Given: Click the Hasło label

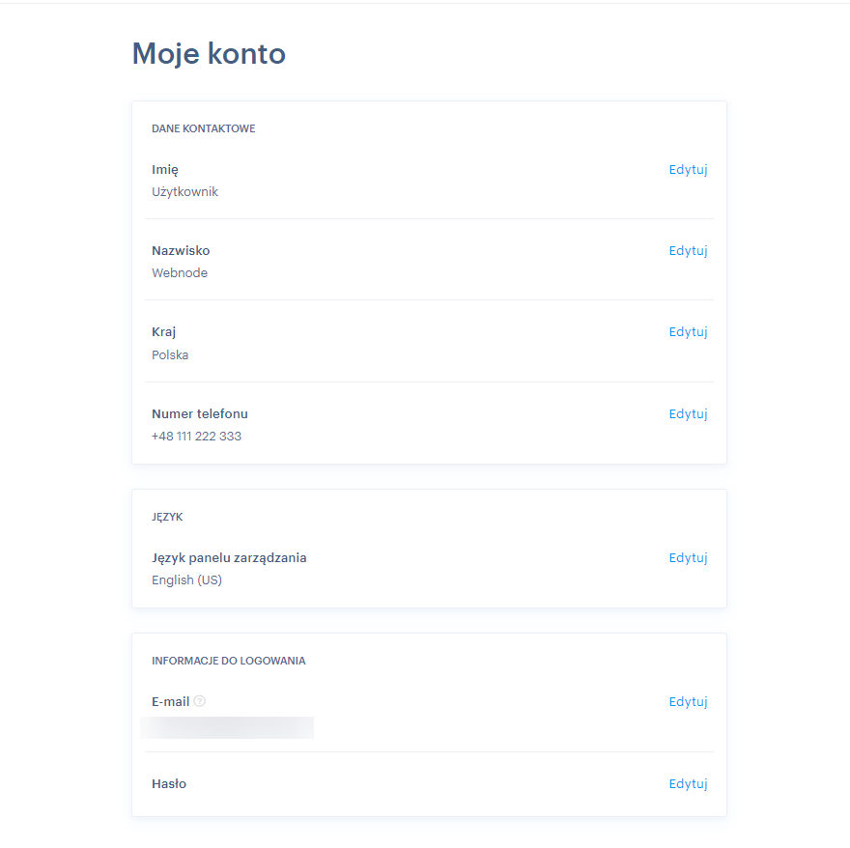Looking at the screenshot, I should (169, 784).
